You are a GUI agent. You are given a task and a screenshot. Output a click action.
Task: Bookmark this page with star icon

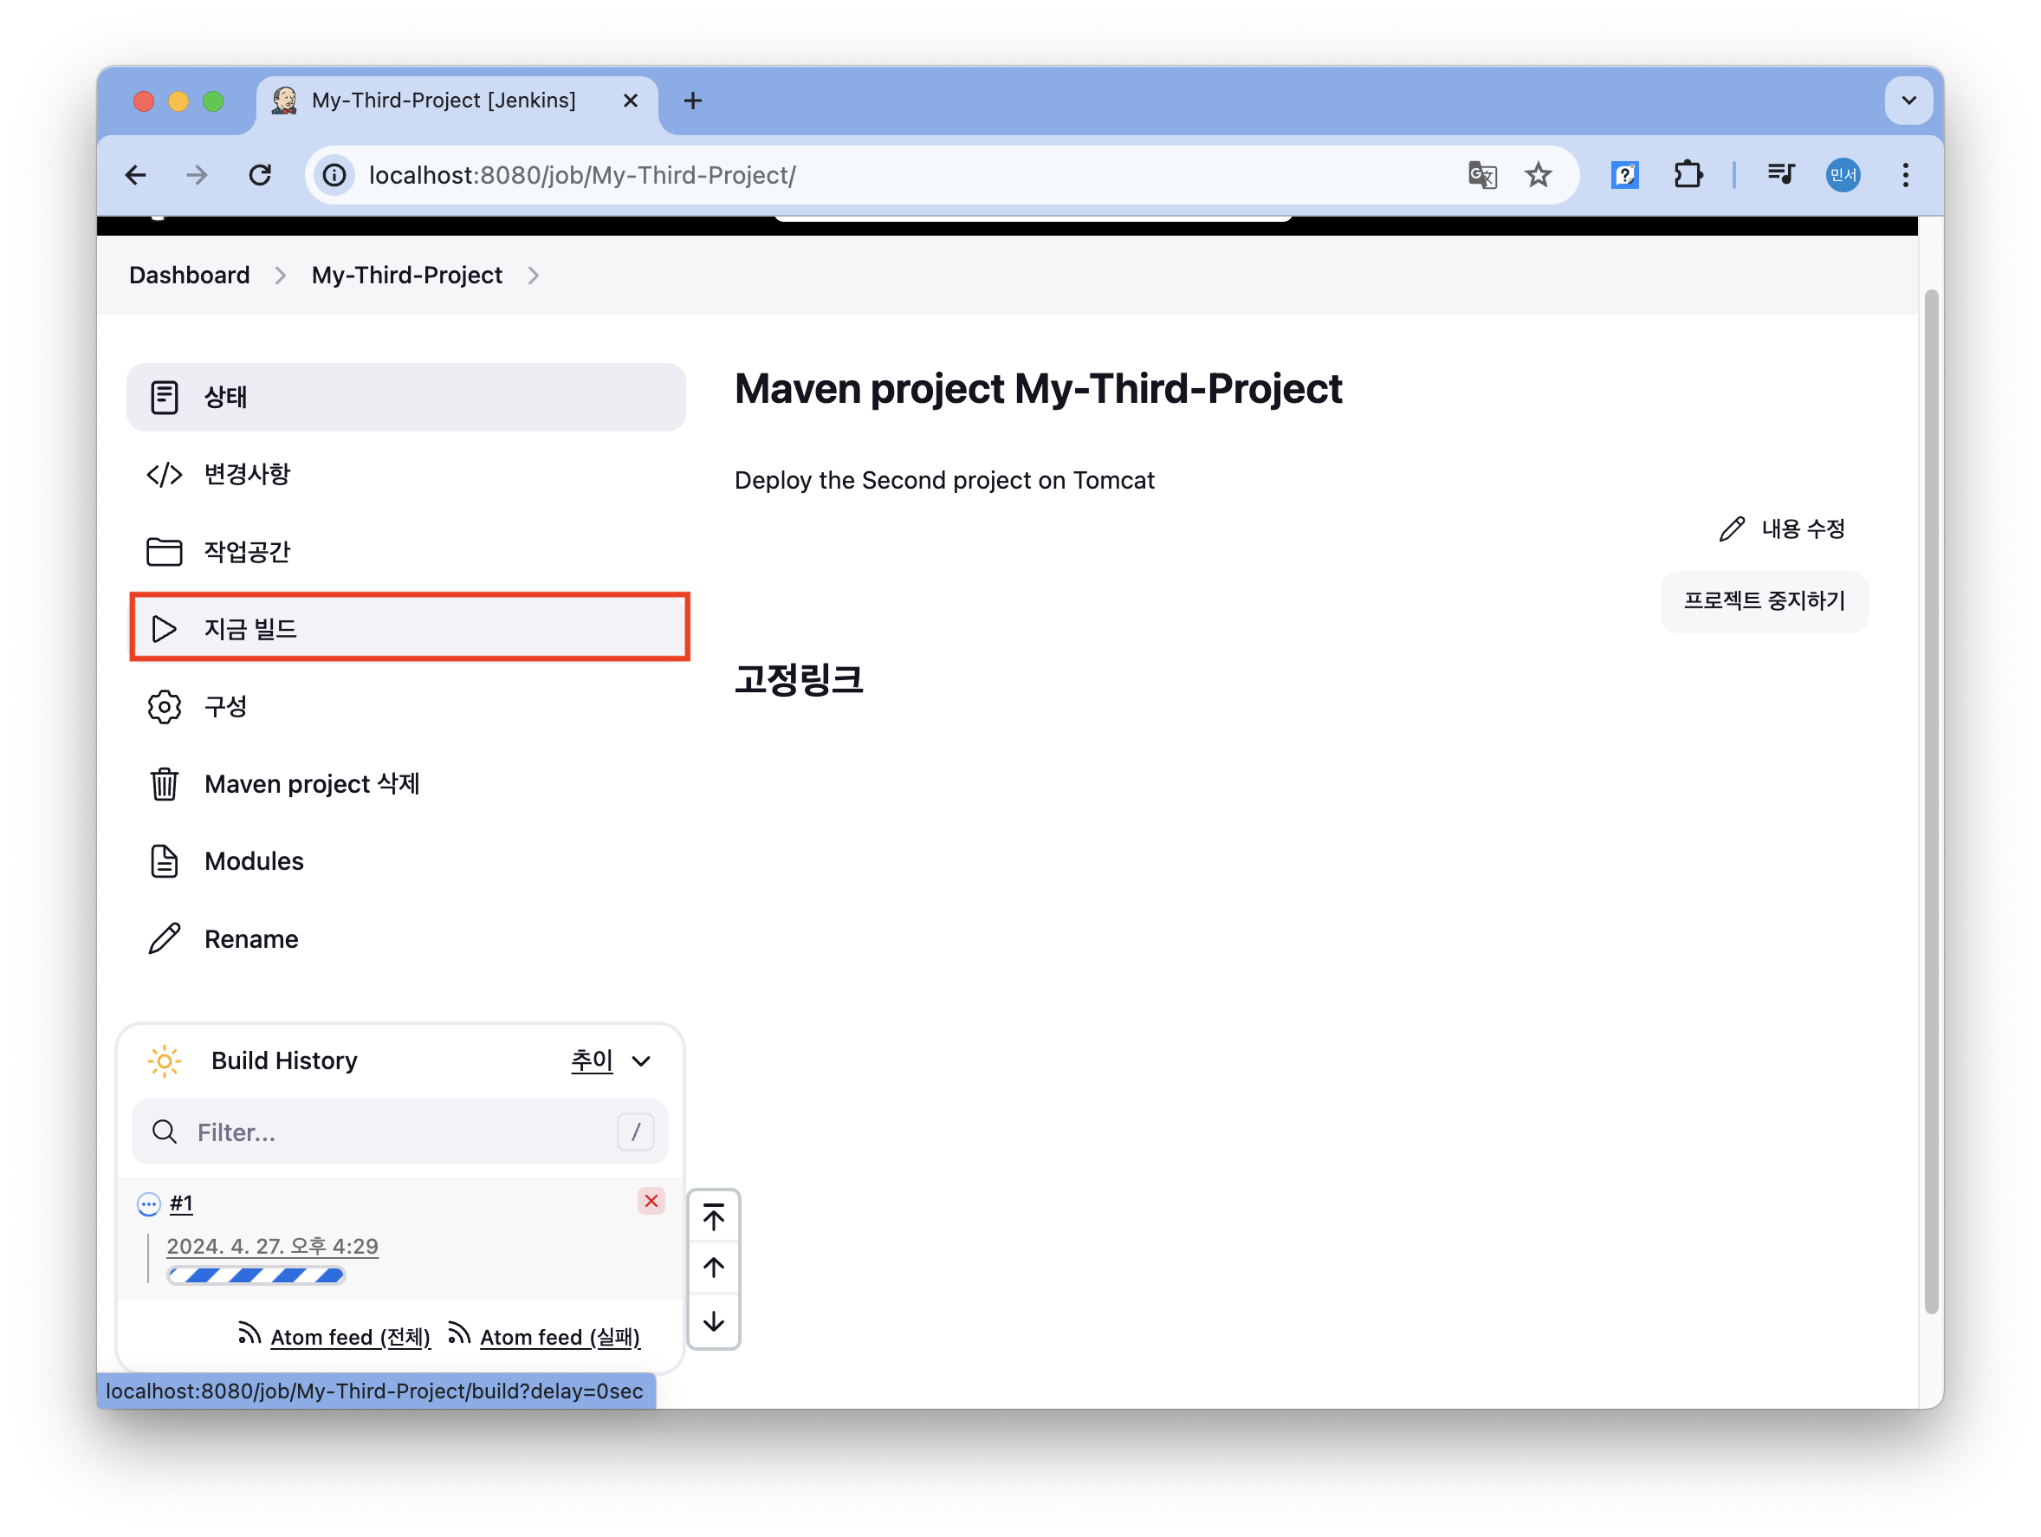(1539, 175)
